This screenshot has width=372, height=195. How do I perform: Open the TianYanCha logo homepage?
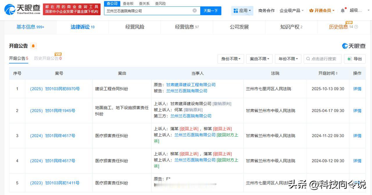22,9
